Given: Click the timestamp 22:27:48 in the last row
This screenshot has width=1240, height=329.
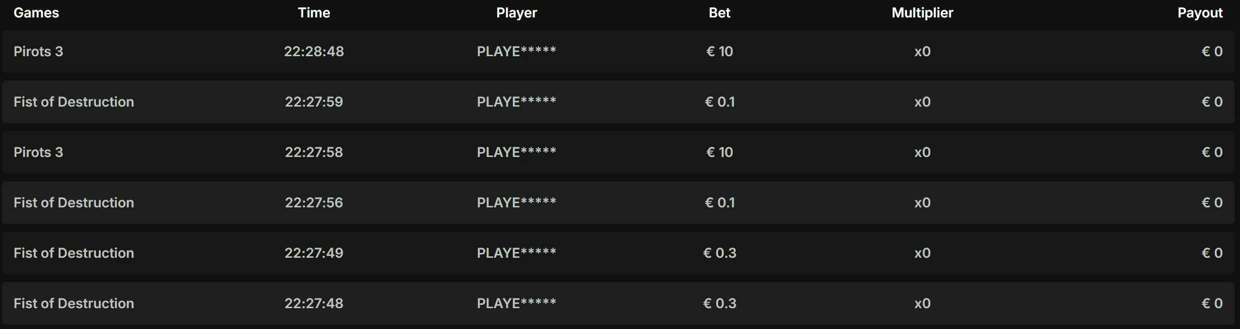Looking at the screenshot, I should (313, 303).
